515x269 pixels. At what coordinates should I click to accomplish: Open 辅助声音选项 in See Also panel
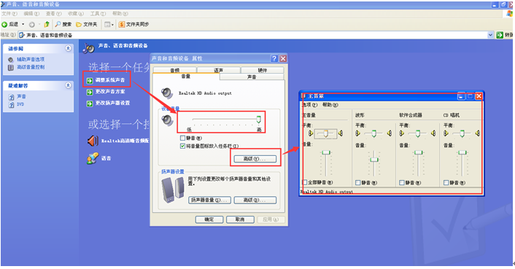click(x=31, y=59)
